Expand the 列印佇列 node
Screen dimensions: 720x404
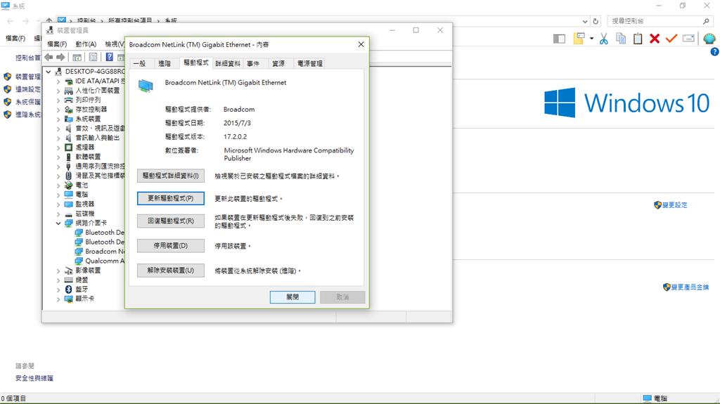[58, 100]
